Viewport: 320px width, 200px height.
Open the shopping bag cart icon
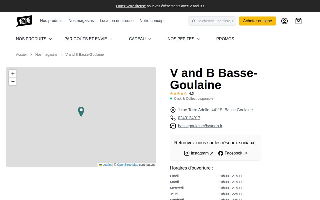[298, 21]
